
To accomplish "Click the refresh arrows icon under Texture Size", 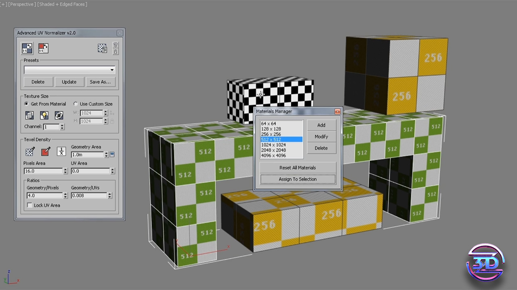I will click(59, 116).
